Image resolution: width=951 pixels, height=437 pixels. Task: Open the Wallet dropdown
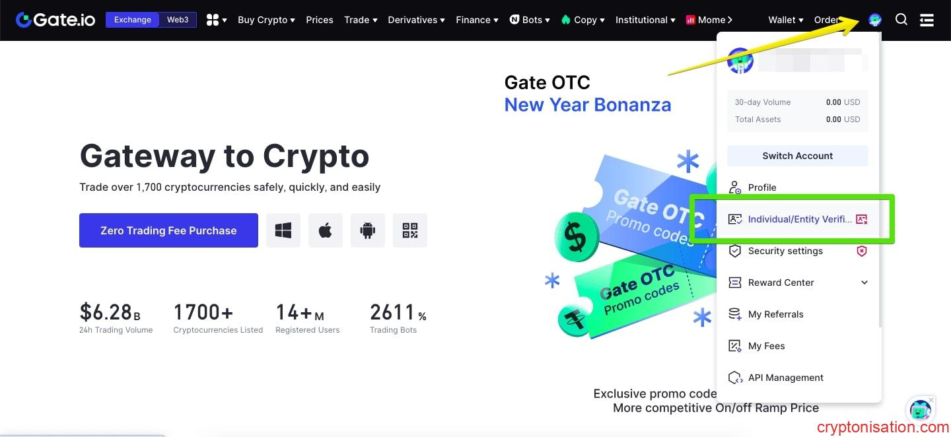(x=785, y=20)
